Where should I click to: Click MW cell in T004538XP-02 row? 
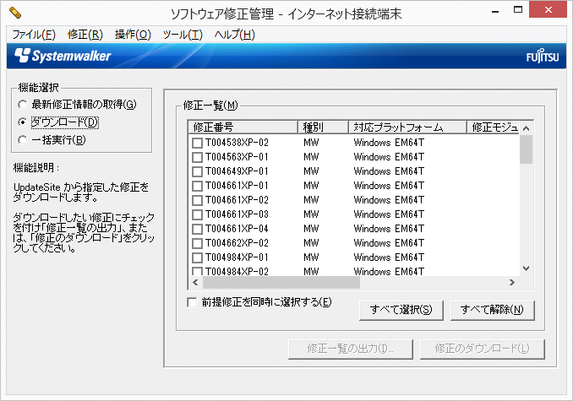(311, 143)
